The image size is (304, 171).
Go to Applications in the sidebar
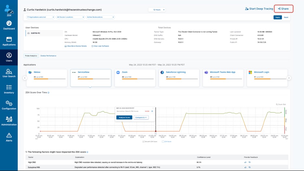point(9,41)
